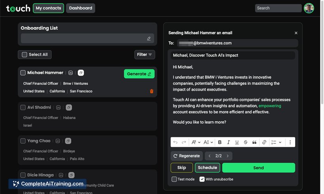Check the Avi Shadmi contact checkbox
This screenshot has height=194, width=324.
[x=23, y=107]
